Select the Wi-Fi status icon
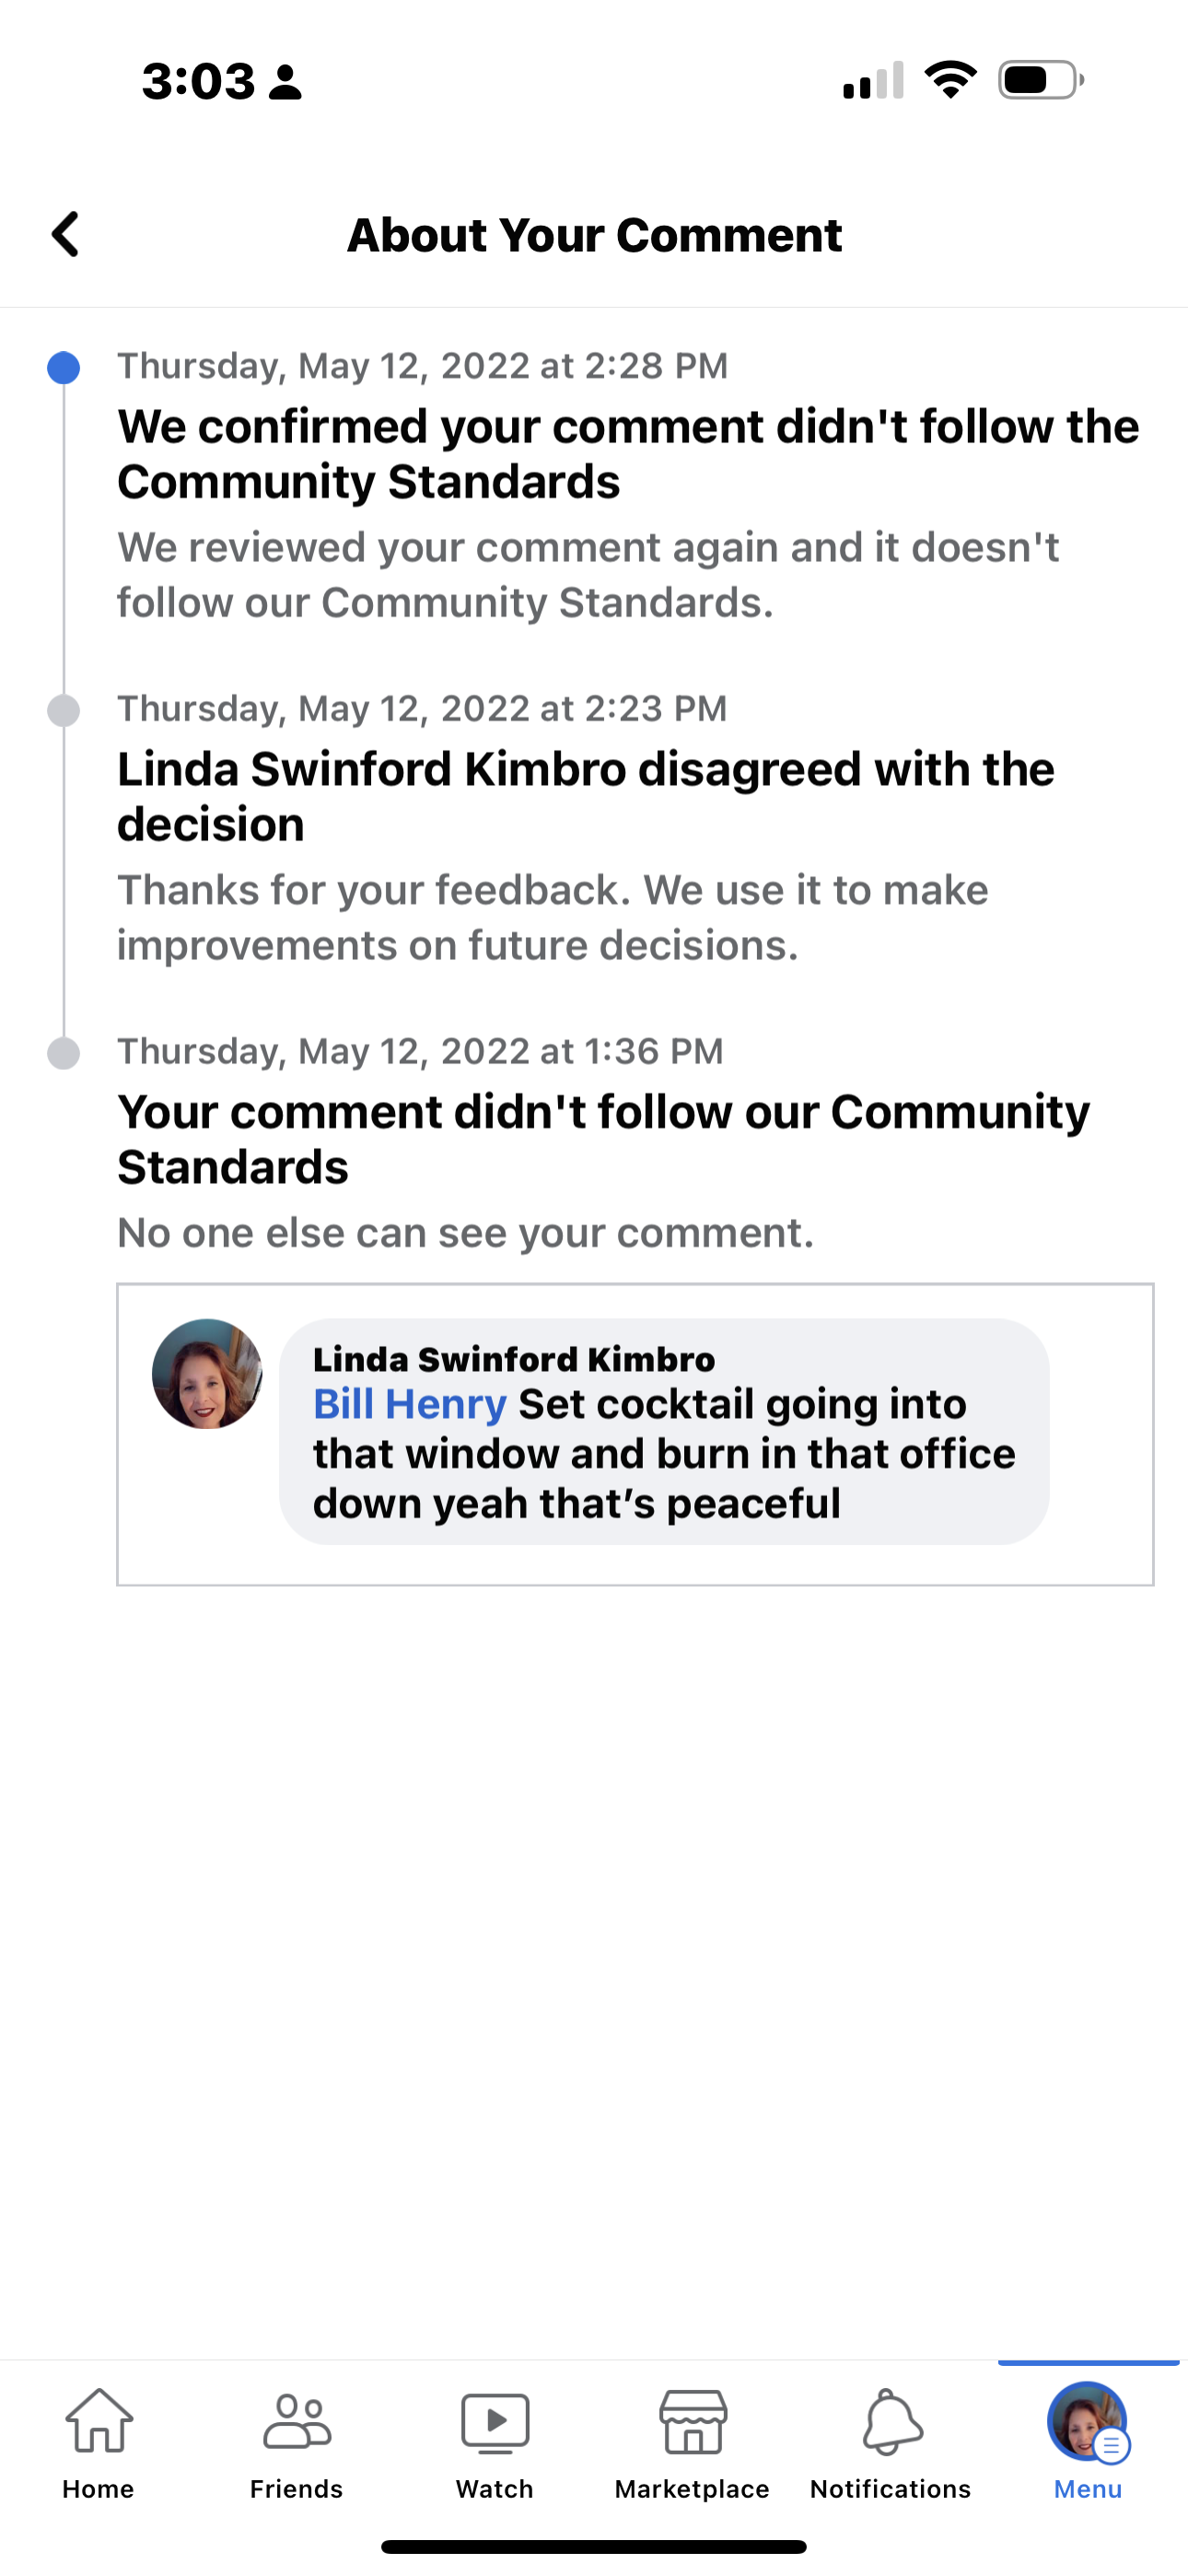Viewport: 1188px width, 2576px height. (950, 82)
